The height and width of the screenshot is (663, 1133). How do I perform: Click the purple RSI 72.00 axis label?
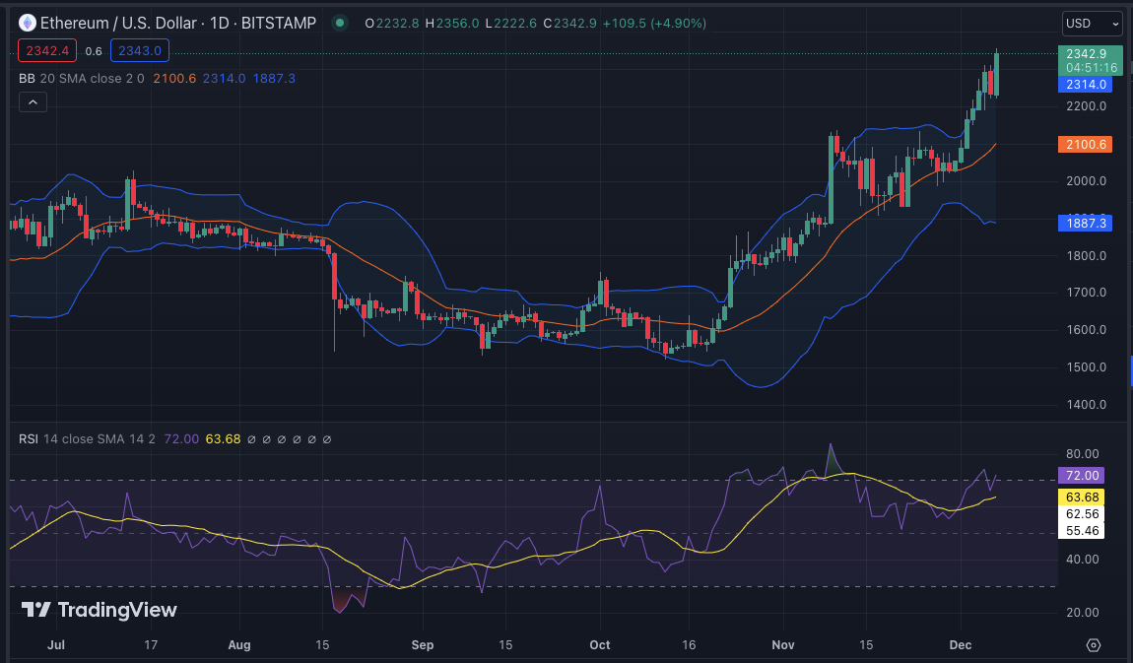pyautogui.click(x=1081, y=475)
